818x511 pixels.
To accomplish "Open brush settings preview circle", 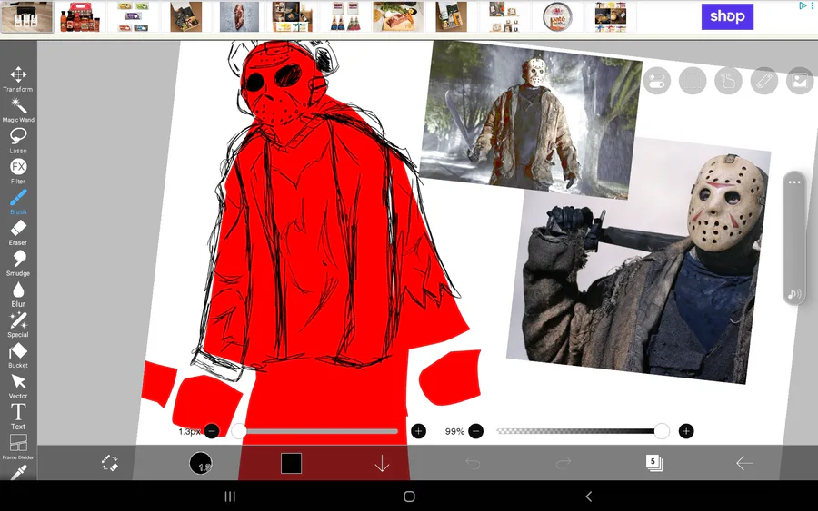I will (200, 463).
